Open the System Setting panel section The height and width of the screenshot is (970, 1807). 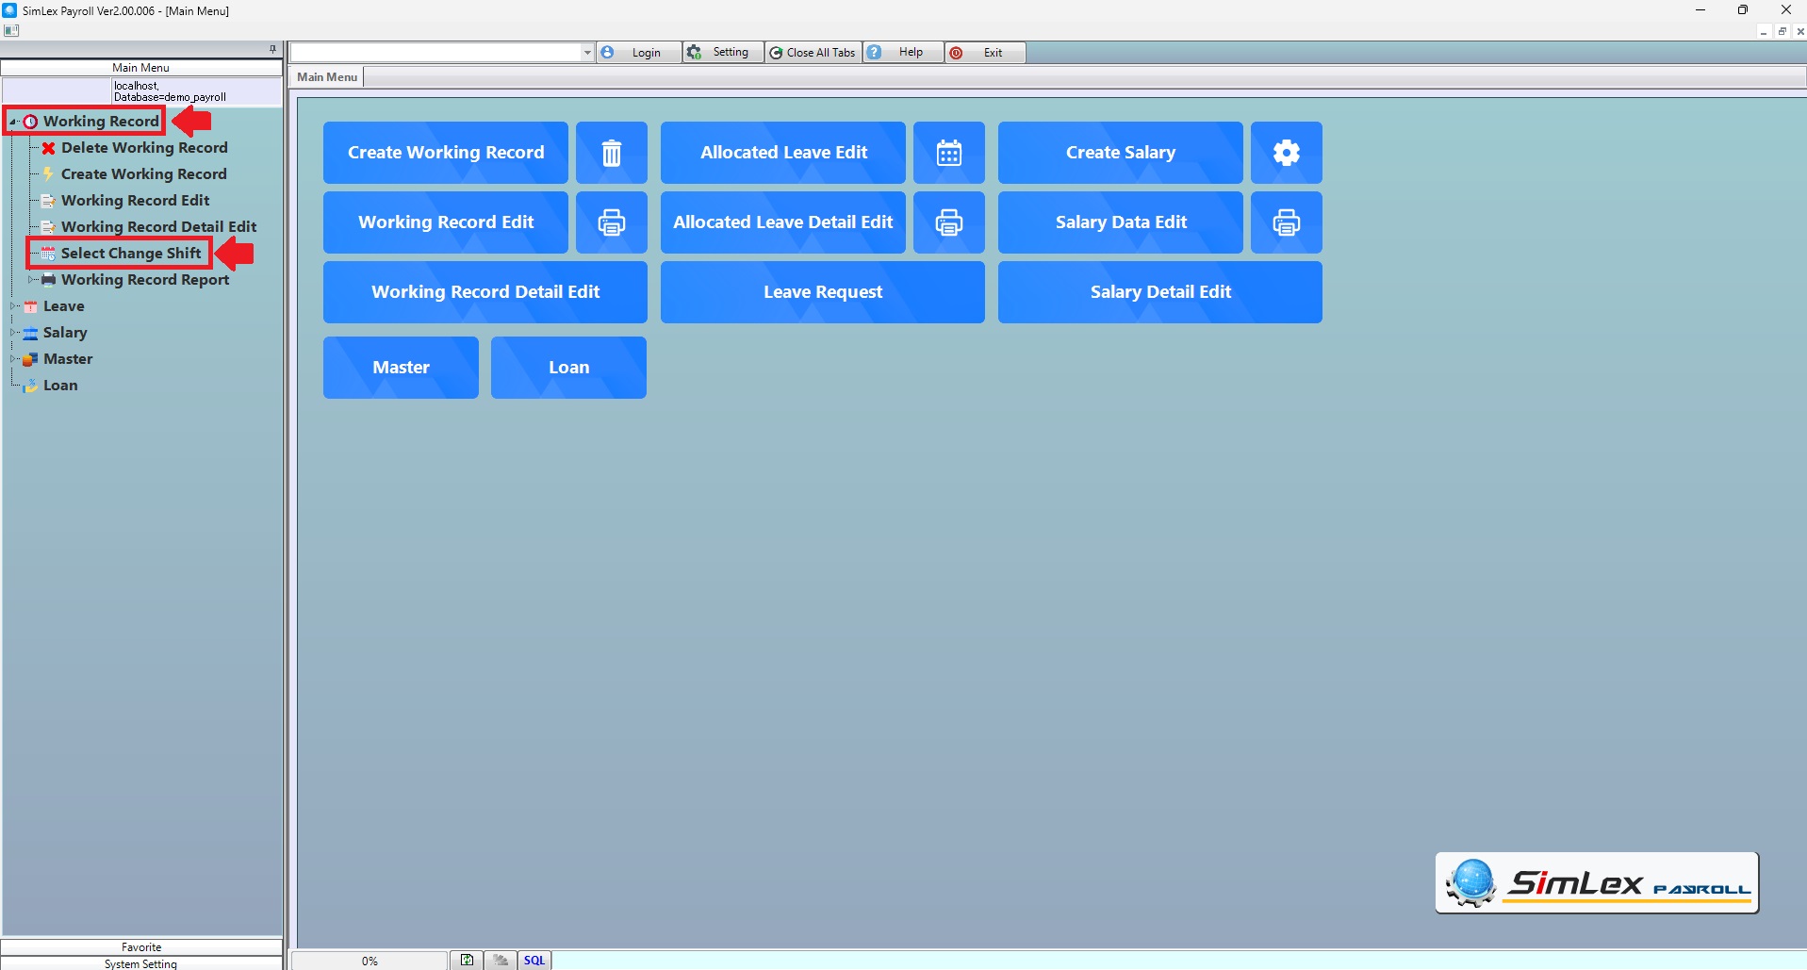click(141, 963)
